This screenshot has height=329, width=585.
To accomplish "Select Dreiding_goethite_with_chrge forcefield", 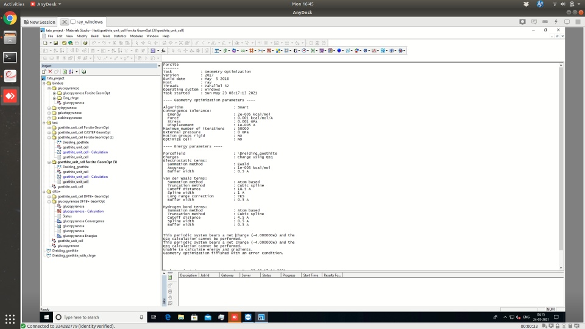I will (74, 255).
